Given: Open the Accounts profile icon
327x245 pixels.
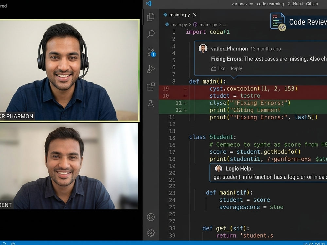Looking at the screenshot, I should click(151, 217).
